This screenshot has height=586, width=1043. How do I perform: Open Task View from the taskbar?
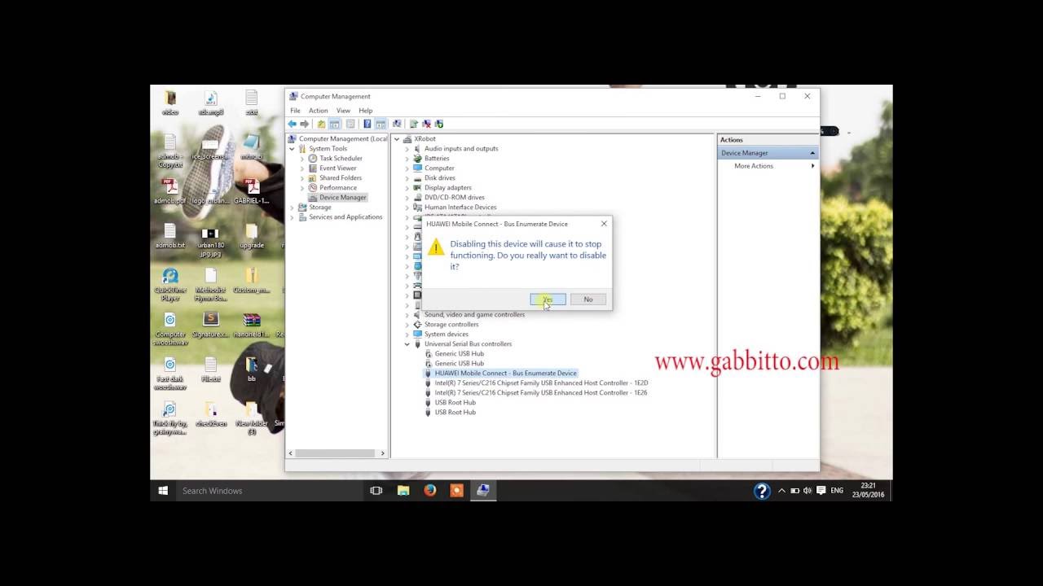pyautogui.click(x=376, y=491)
